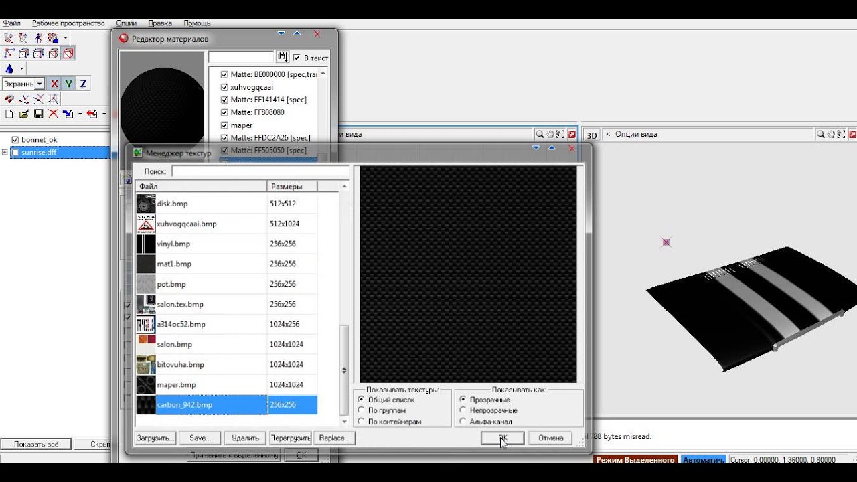This screenshot has width=857, height=482.
Task: Click the binoculars search icon in Material Editor
Action: point(282,58)
